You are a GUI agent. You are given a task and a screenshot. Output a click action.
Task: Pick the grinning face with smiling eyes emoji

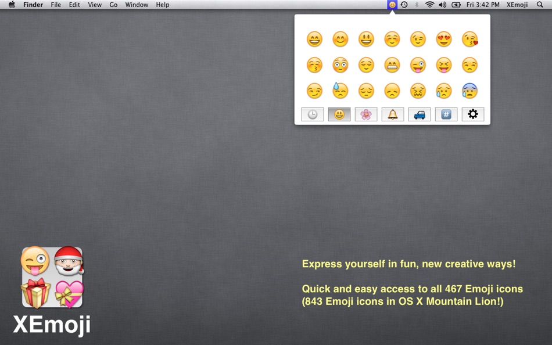[314, 39]
